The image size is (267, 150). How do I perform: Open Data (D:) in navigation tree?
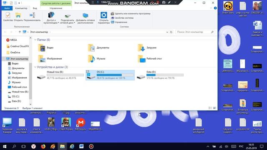click(14, 101)
